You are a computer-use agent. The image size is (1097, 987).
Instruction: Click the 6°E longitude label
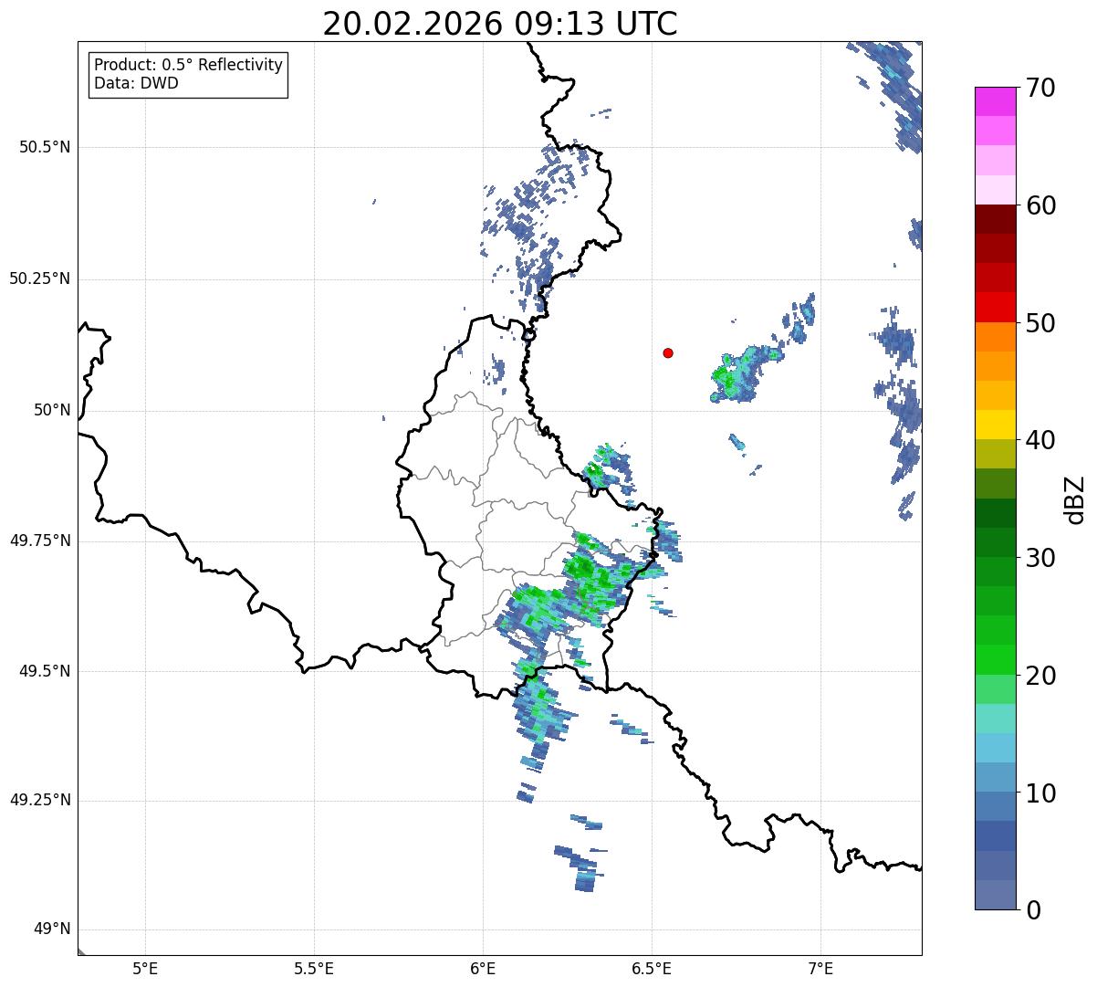[x=483, y=968]
